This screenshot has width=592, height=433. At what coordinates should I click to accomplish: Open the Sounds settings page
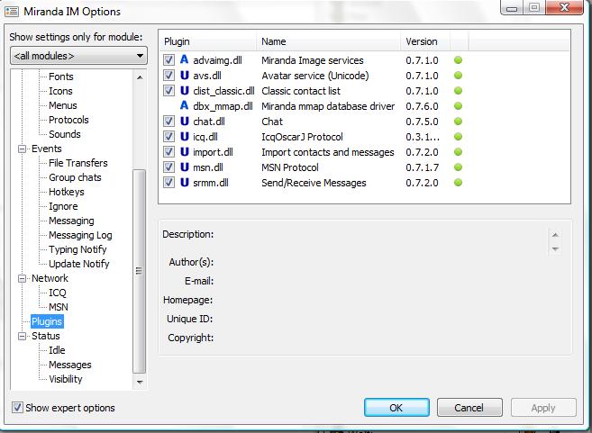click(65, 134)
